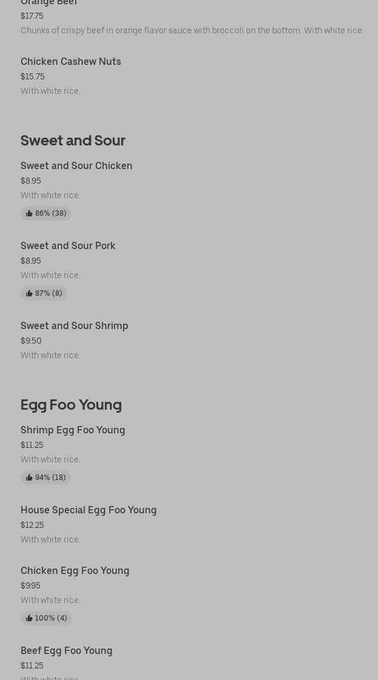Open Sweet and Sour Shrimp details

[75, 326]
